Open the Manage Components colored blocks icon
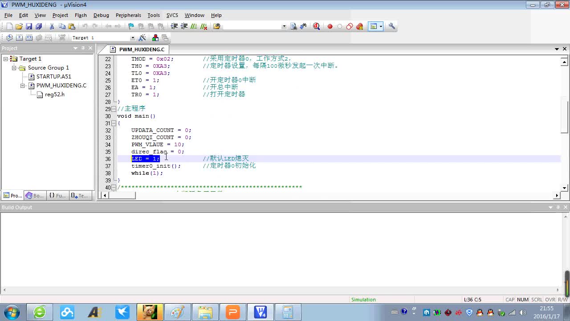Viewport: 570px width, 321px height. [x=155, y=38]
